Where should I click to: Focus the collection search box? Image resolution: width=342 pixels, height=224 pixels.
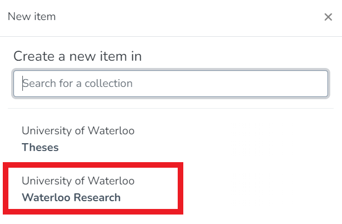tap(170, 84)
